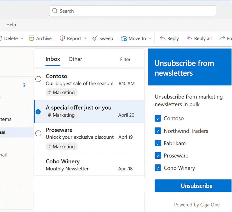Viewport: 232px width, 212px height.
Task: Deselect the checked special offer email
Action: pyautogui.click(x=38, y=112)
